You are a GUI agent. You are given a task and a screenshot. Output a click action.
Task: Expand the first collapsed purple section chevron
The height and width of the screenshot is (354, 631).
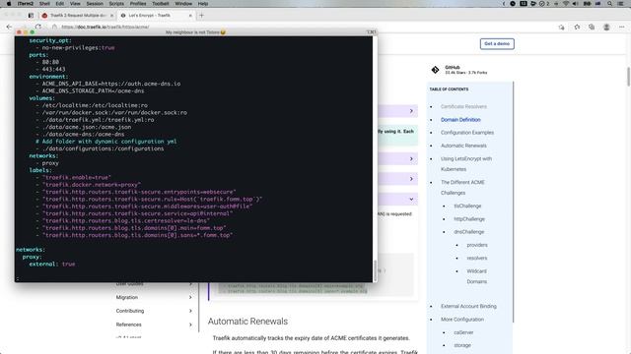coord(411,111)
